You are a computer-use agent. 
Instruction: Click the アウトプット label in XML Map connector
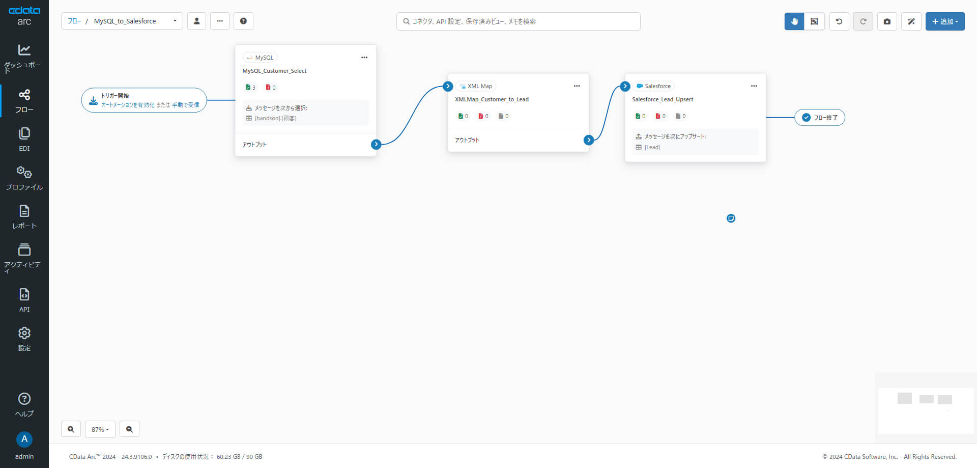tap(467, 140)
